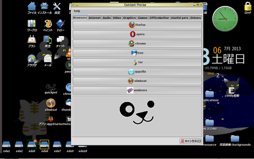Choose the opera browser button
Viewport: 254px width, 159px height.
[x=137, y=34]
